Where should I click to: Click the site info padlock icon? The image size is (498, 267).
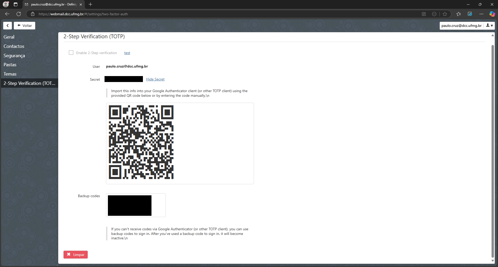(33, 14)
